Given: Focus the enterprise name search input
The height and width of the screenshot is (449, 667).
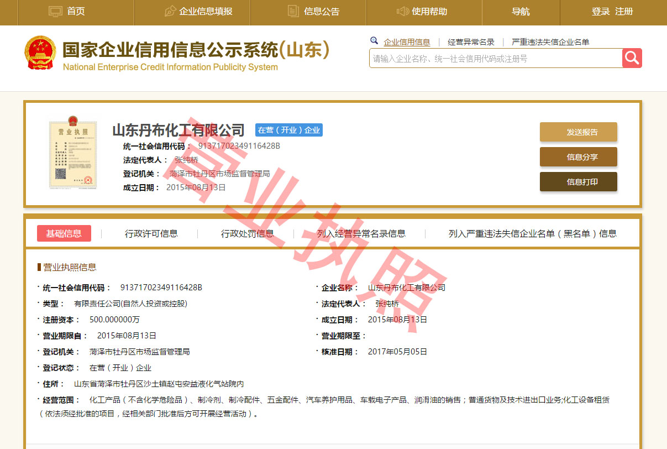Looking at the screenshot, I should (x=496, y=58).
